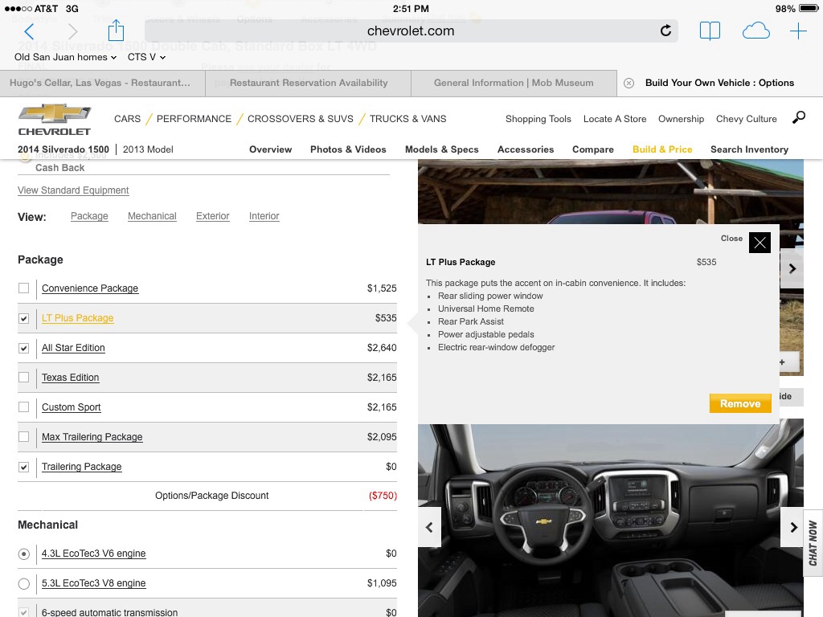Check the Custom Sport checkbox
The width and height of the screenshot is (823, 617).
tap(23, 407)
